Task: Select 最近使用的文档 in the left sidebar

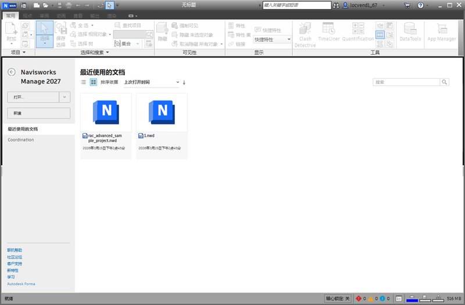Action: coord(38,129)
